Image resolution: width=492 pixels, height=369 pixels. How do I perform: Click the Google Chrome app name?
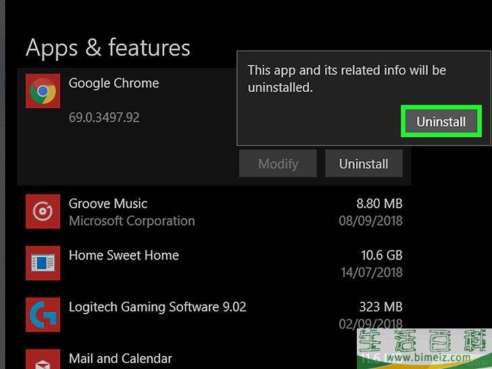pyautogui.click(x=114, y=84)
